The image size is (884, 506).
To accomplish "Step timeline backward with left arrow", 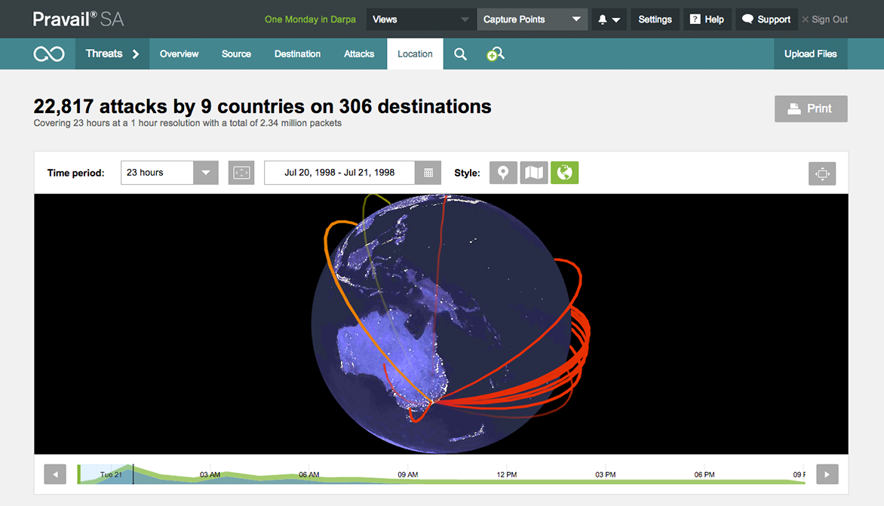I will click(55, 474).
